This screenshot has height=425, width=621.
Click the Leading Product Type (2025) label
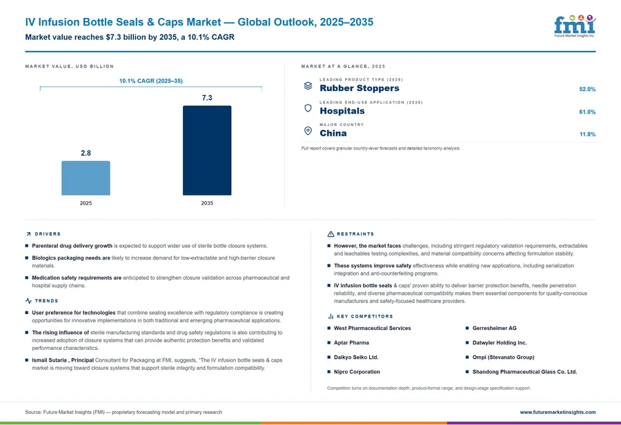pos(361,80)
